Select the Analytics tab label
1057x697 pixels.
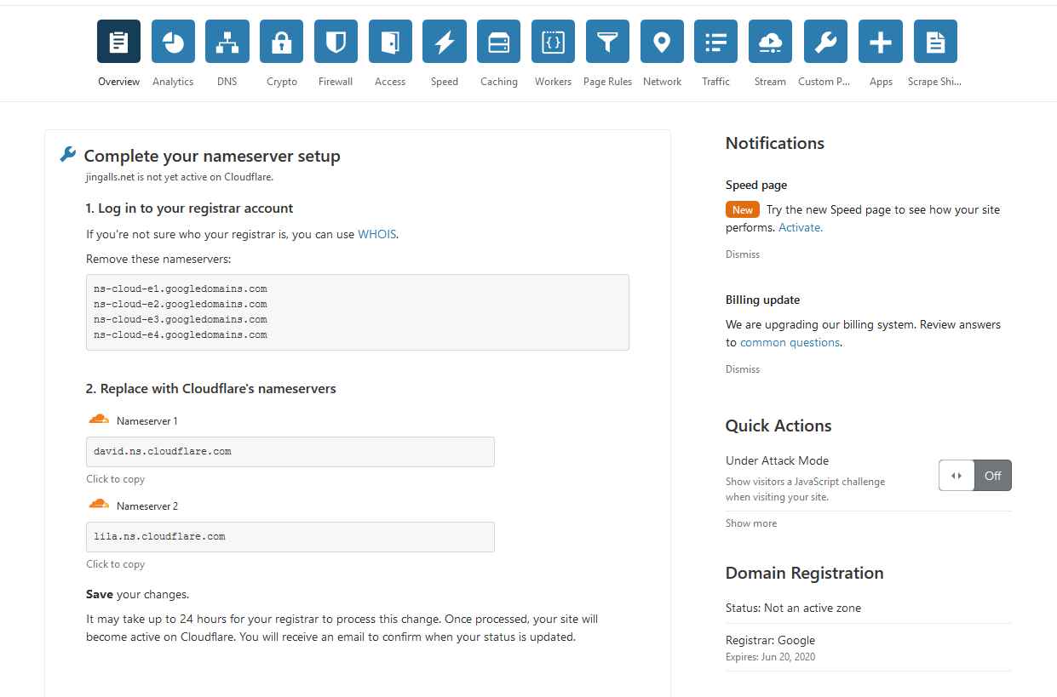click(173, 82)
